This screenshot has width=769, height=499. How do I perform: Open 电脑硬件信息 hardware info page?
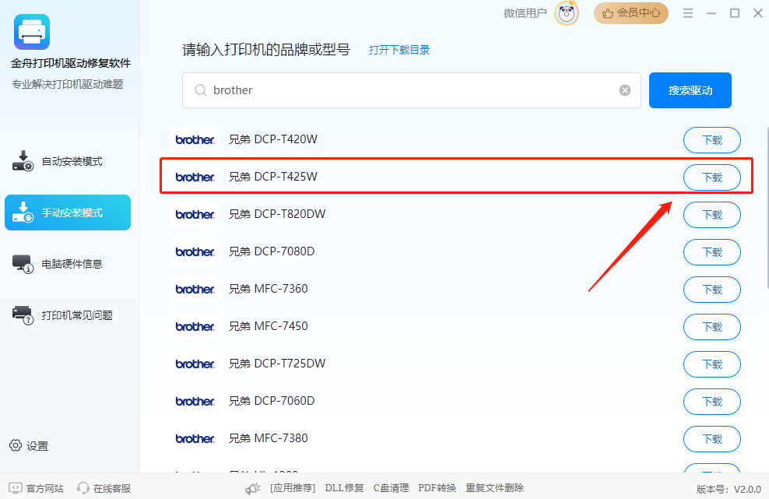(68, 264)
